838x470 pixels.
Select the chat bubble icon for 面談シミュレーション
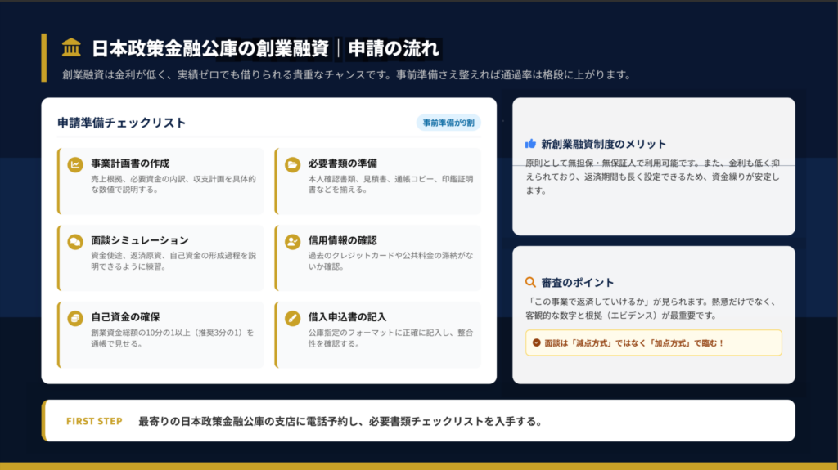pos(75,241)
